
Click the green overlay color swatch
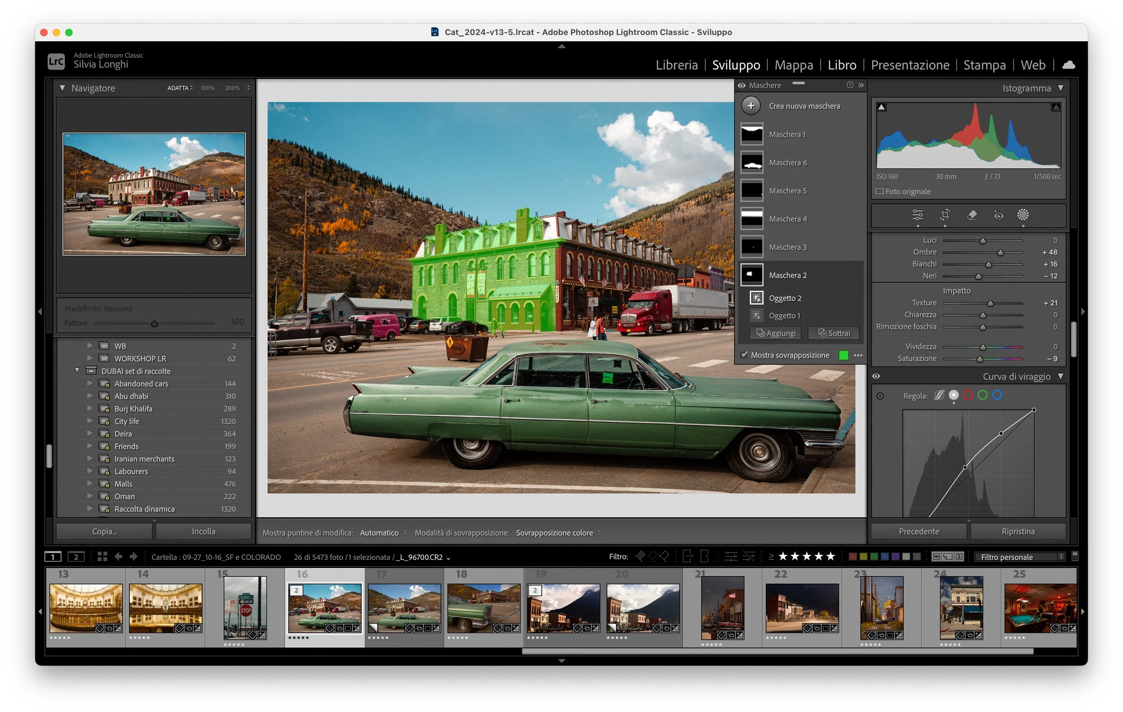pyautogui.click(x=843, y=355)
